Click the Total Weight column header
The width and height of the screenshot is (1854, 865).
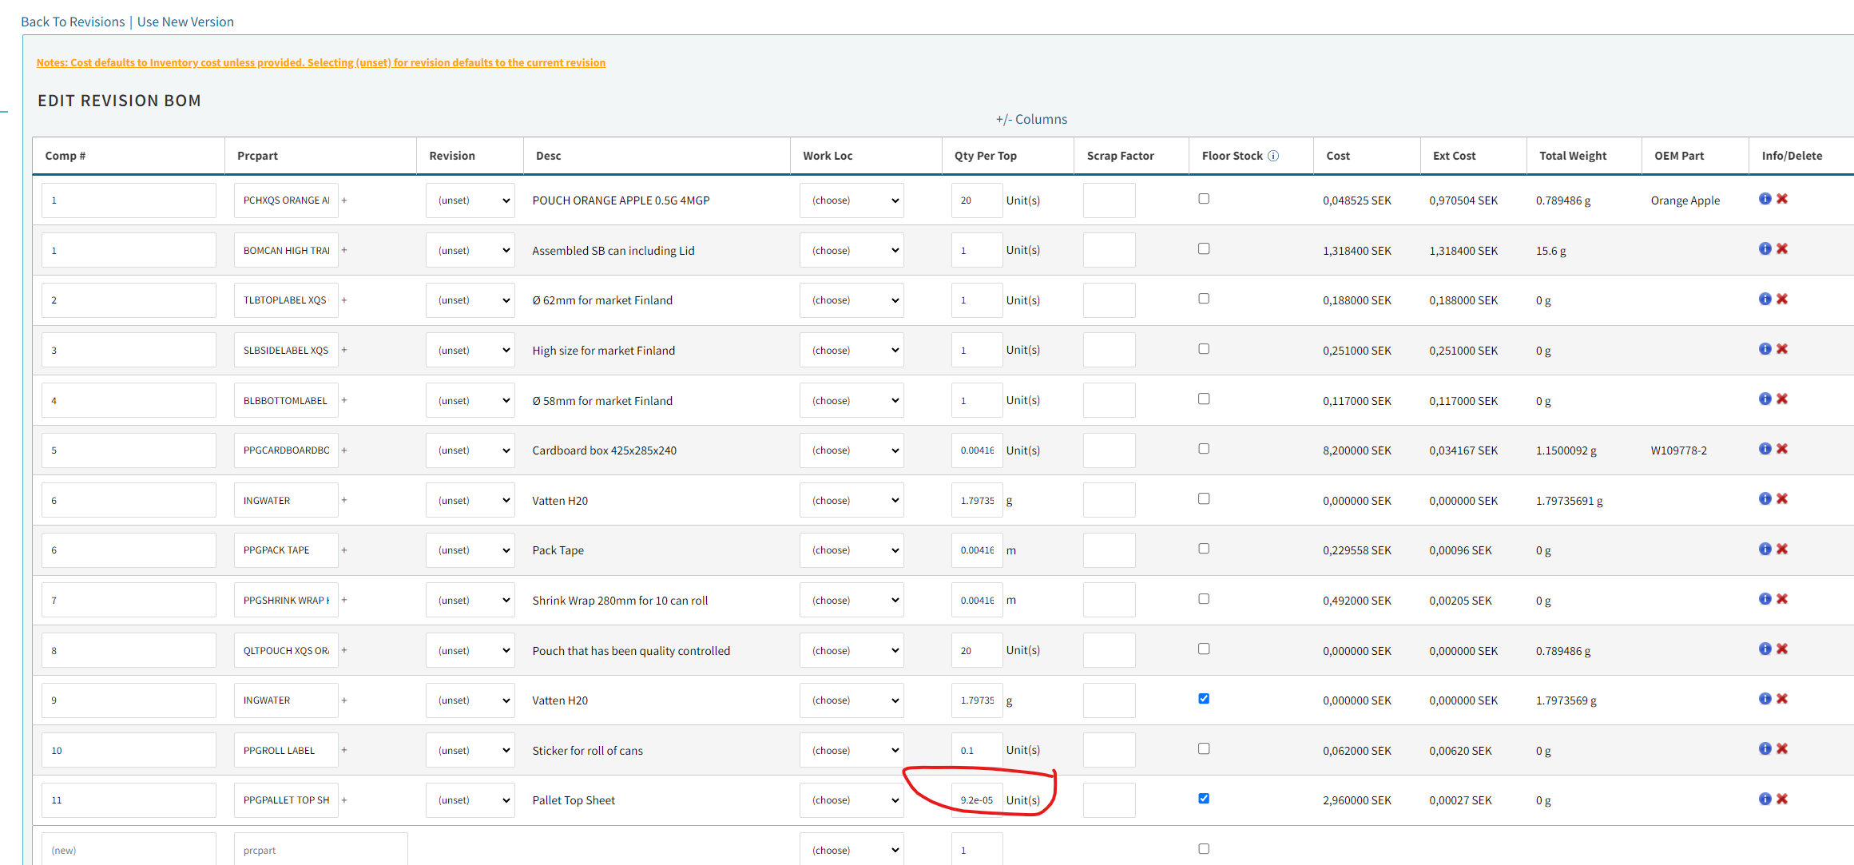click(1573, 156)
